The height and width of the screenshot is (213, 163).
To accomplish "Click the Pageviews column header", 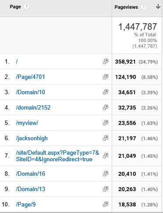I will [x=126, y=7].
